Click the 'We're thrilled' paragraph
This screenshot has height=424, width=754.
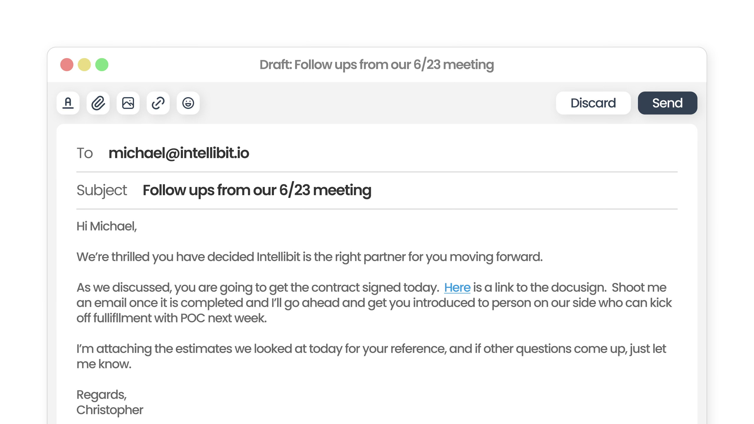309,257
